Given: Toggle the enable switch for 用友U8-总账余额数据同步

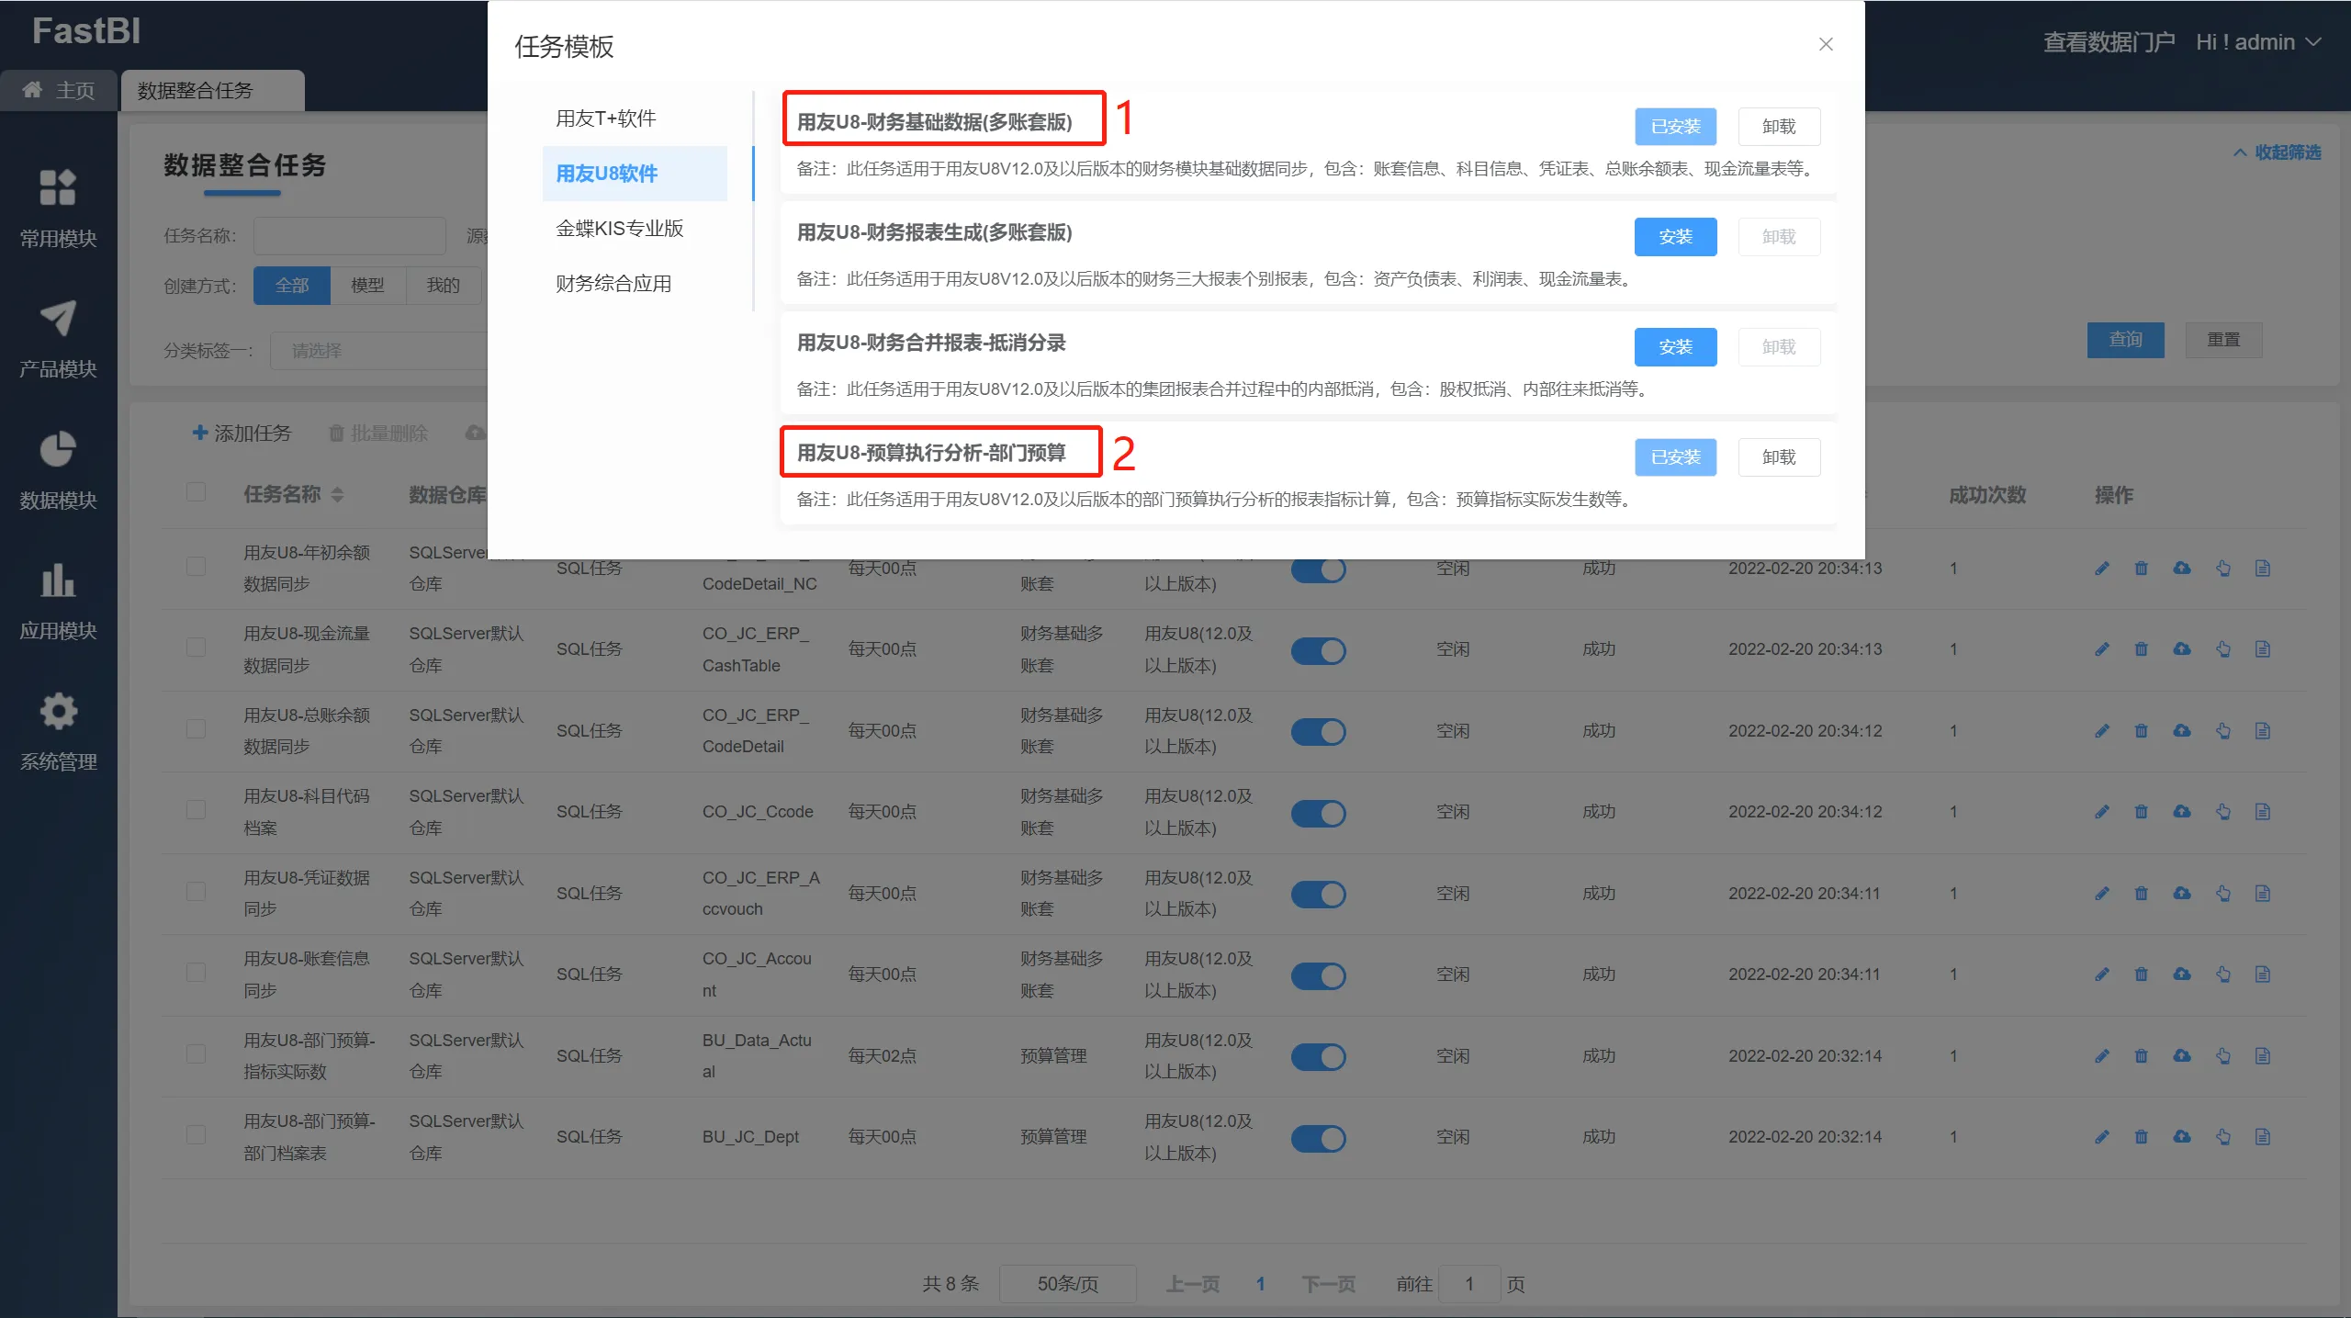Looking at the screenshot, I should (x=1318, y=732).
